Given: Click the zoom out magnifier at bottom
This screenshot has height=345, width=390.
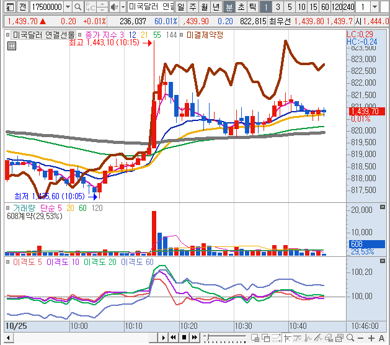Looking at the screenshot, I should [x=349, y=338].
